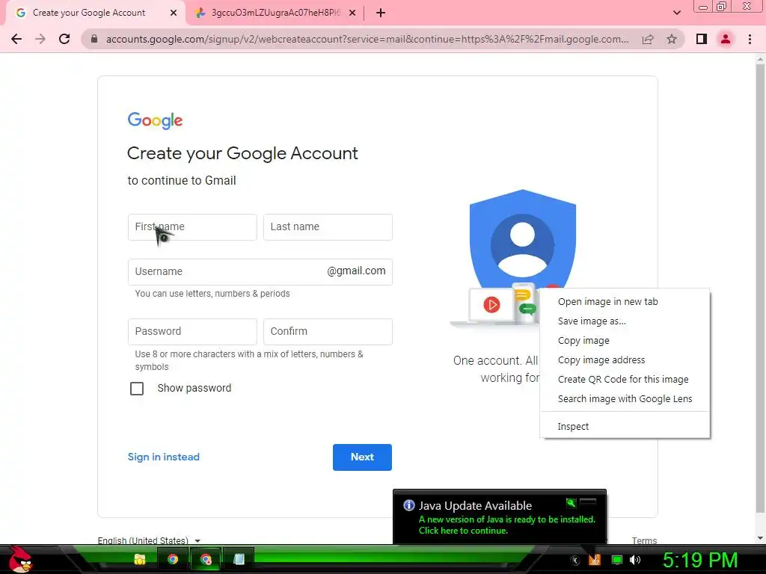The width and height of the screenshot is (766, 574).
Task: Click the Terms footer link
Action: 644,540
